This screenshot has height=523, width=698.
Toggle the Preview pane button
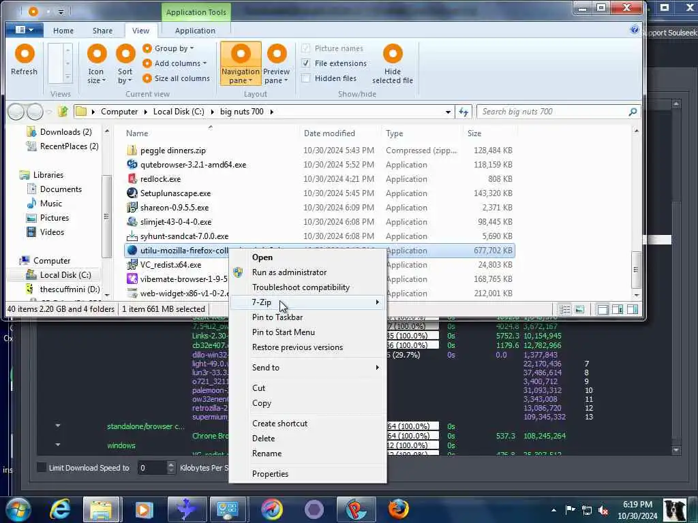pos(277,63)
